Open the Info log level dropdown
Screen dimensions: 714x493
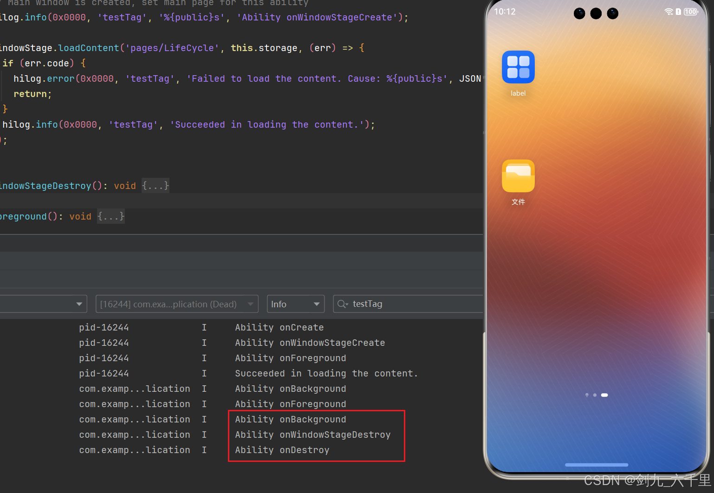(296, 304)
